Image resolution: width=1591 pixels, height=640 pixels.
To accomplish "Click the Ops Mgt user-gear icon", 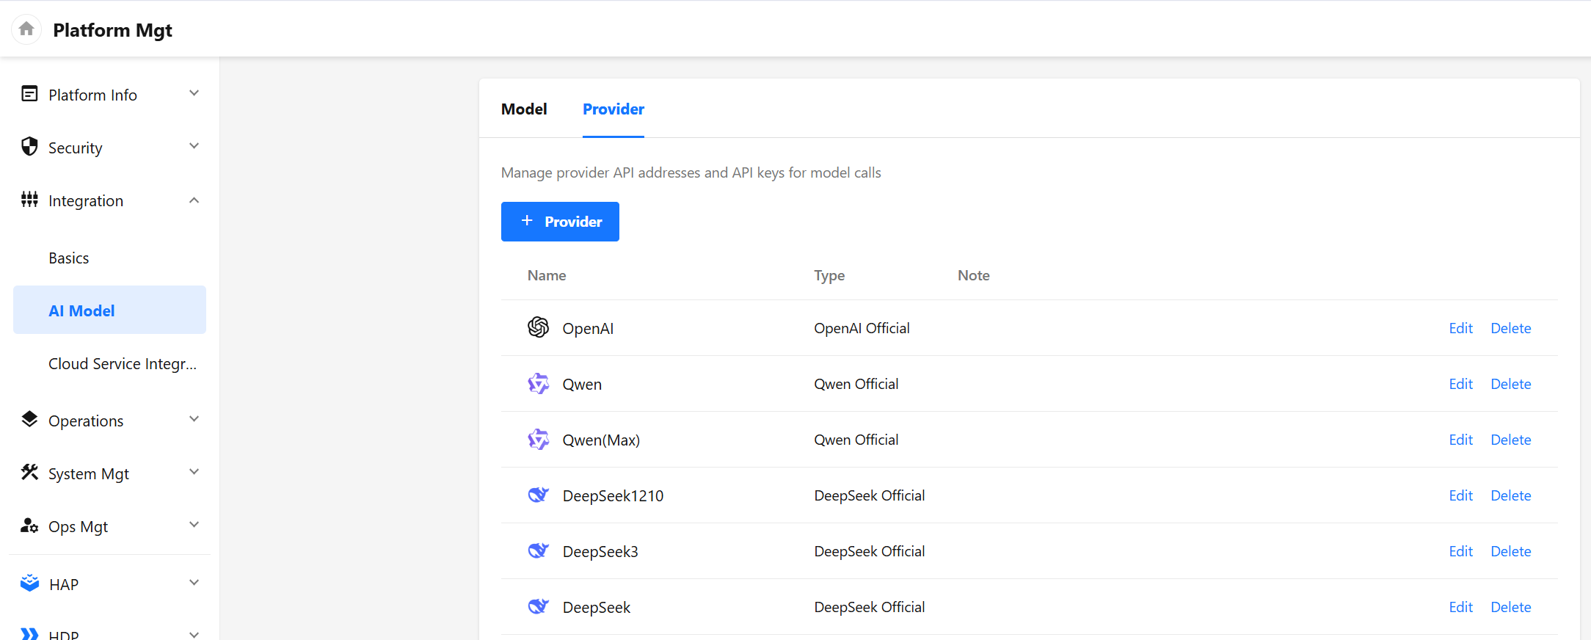I will [29, 526].
